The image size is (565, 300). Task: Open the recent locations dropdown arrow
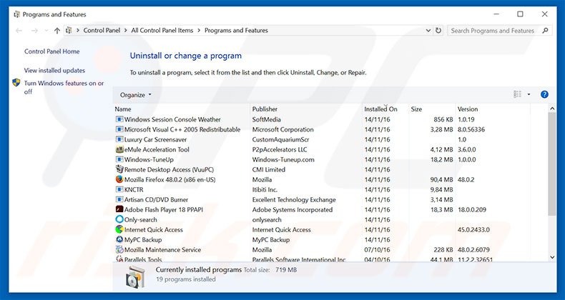(x=46, y=31)
